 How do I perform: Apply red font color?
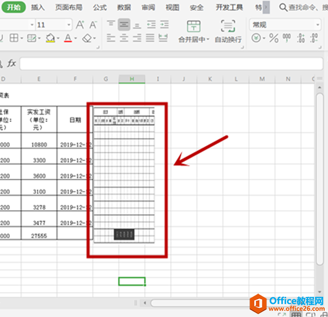click(68, 38)
